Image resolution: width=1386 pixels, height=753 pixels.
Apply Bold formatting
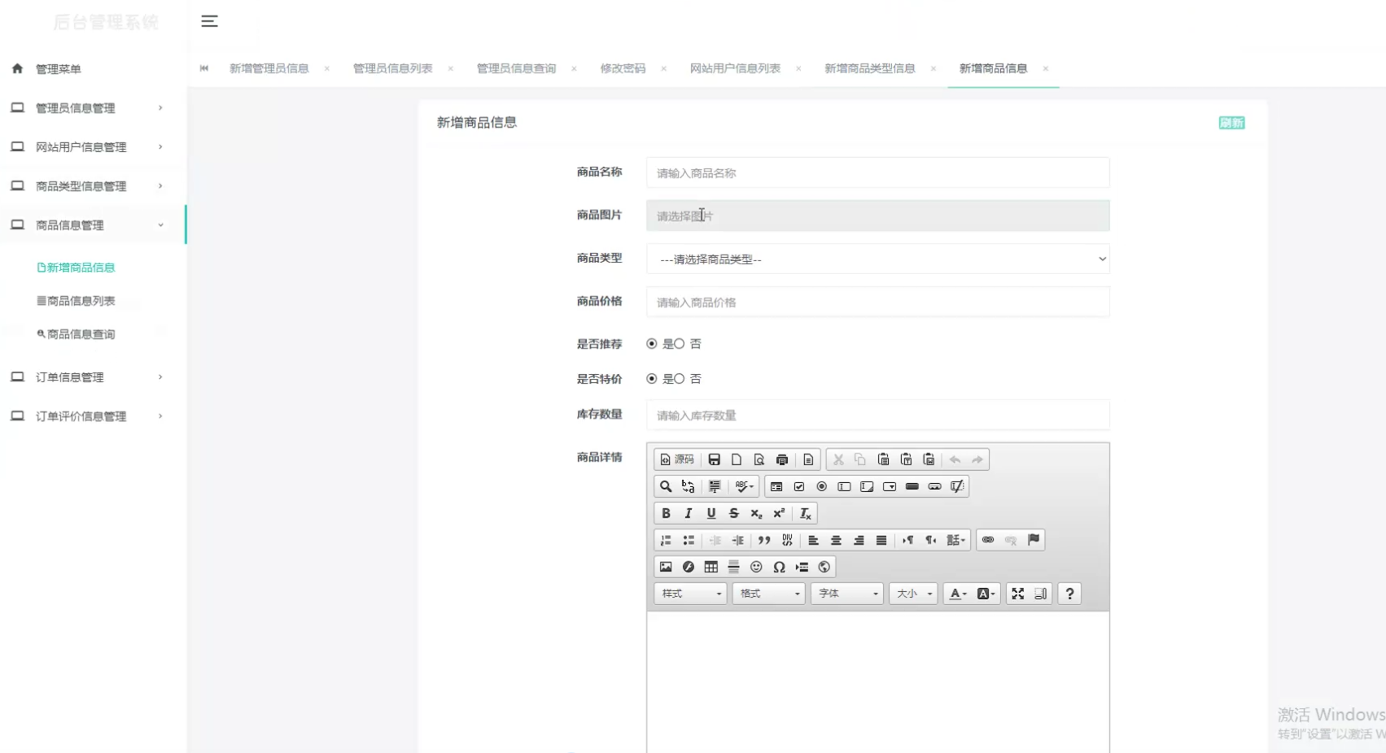[666, 513]
